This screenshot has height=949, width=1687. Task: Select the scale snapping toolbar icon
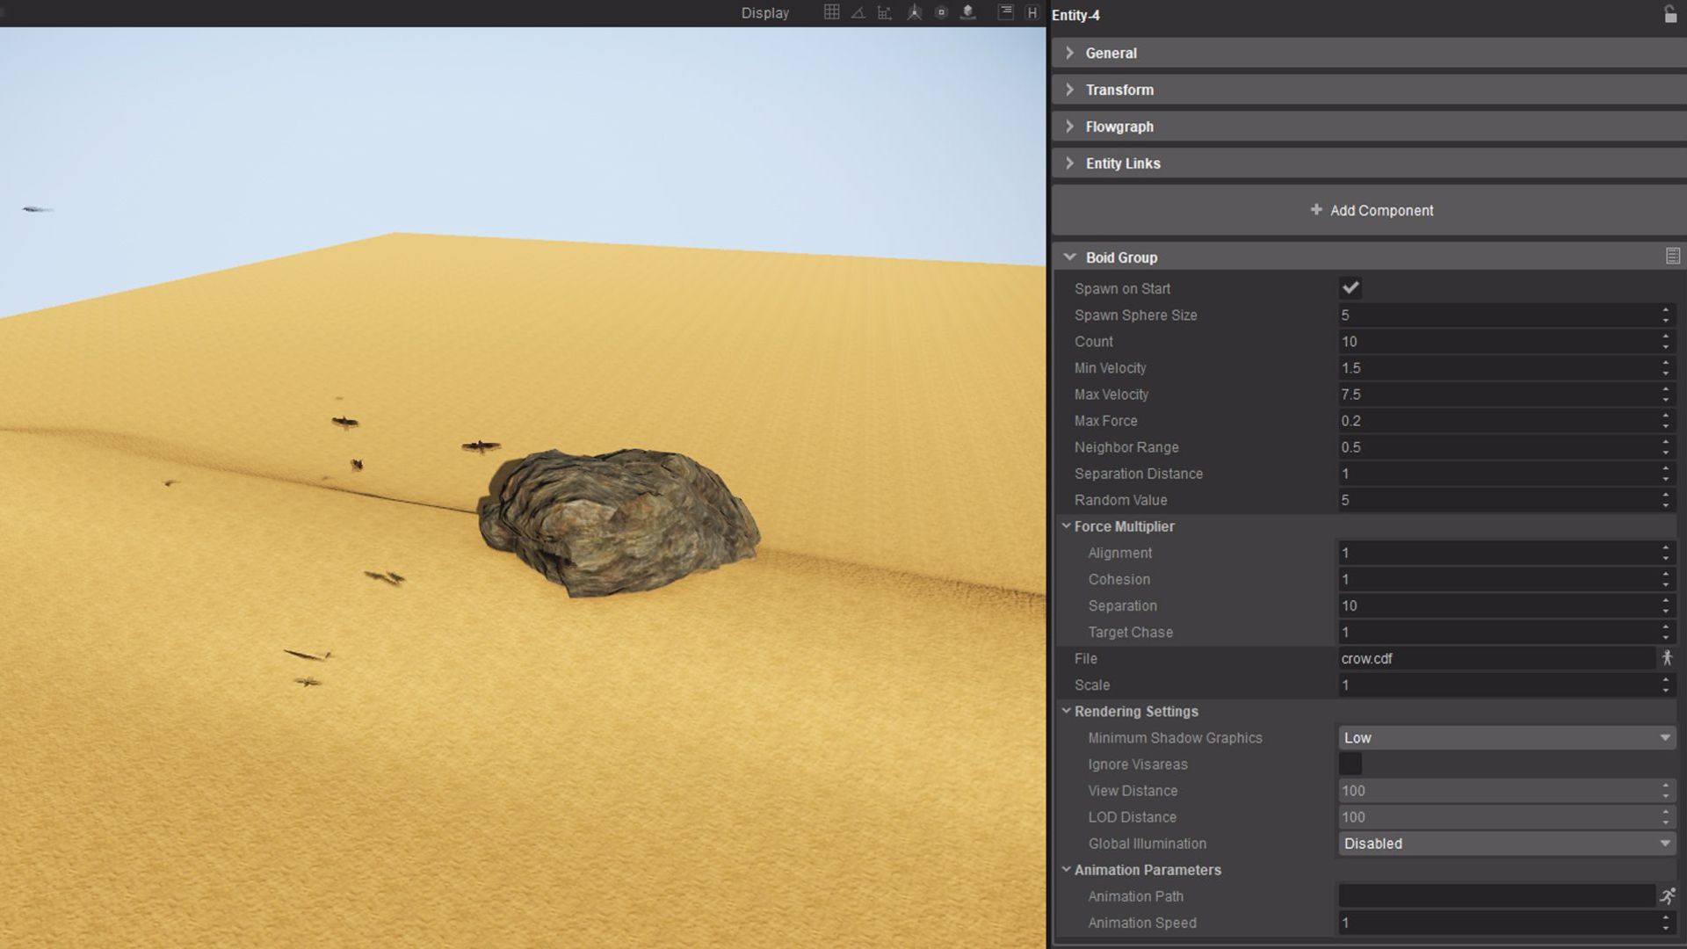(x=885, y=12)
